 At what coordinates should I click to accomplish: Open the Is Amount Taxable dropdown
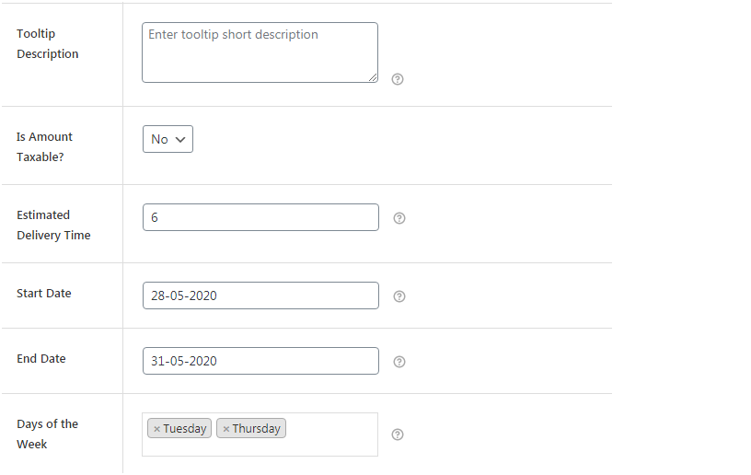168,139
